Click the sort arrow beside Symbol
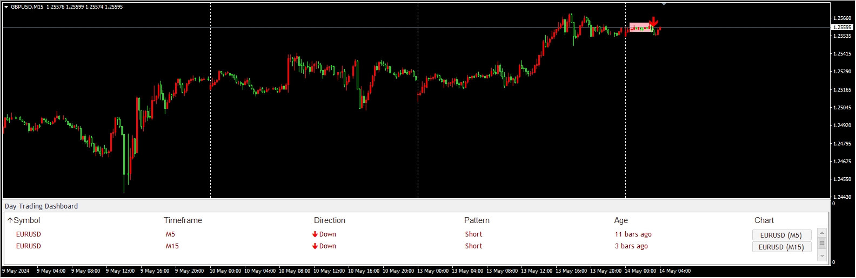Image resolution: width=856 pixels, height=278 pixels. point(10,220)
